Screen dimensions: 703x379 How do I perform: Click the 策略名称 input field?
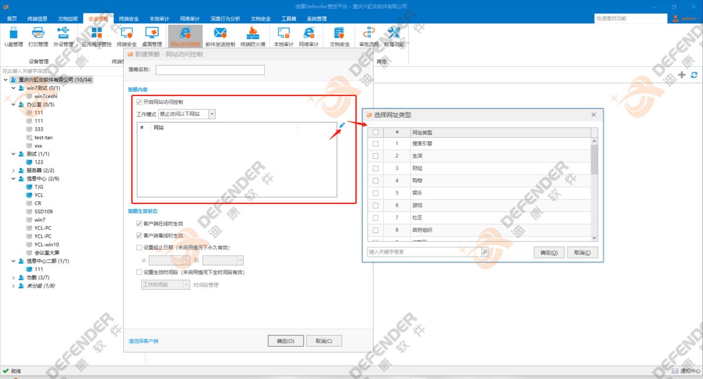coord(210,70)
